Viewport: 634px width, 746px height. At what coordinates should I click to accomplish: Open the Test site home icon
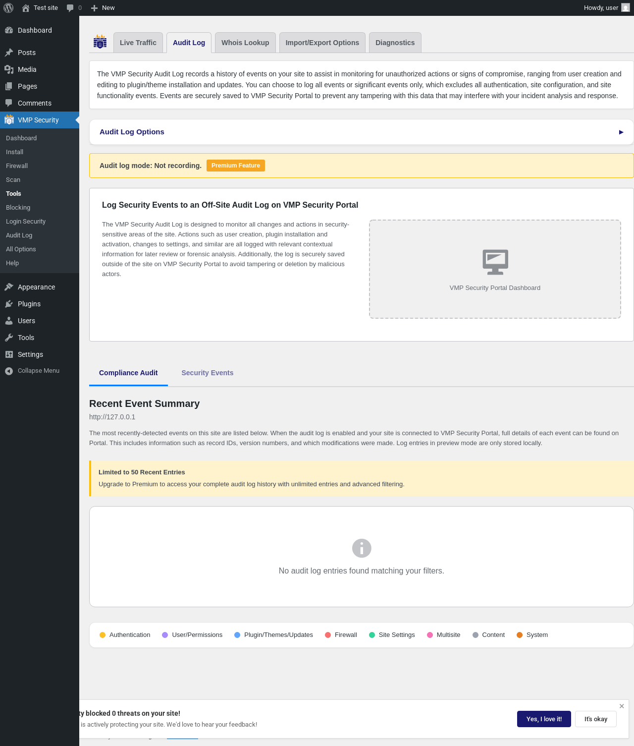[26, 8]
